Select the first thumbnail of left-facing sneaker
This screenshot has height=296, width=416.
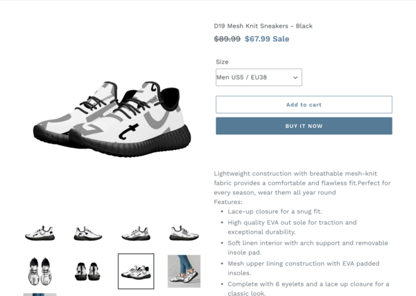(x=40, y=233)
